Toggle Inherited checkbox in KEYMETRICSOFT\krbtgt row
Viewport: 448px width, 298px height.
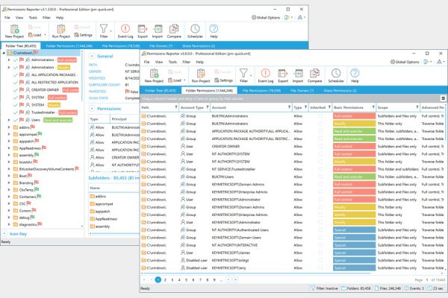[320, 260]
